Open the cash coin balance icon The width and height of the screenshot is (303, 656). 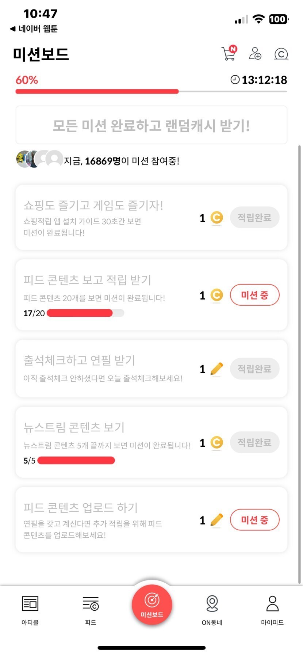[x=281, y=54]
